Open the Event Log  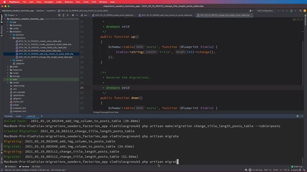[x=297, y=167]
